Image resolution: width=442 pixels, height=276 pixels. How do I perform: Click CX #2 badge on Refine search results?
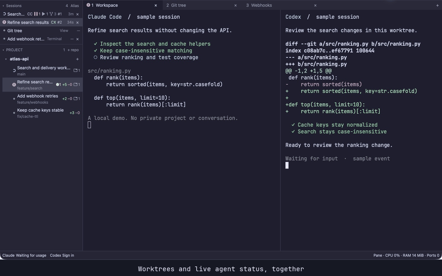pos(56,22)
